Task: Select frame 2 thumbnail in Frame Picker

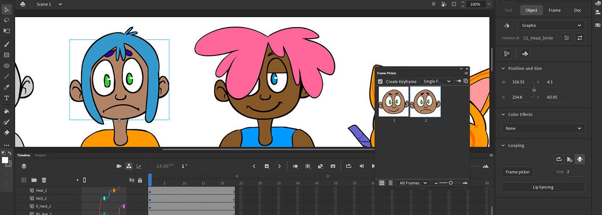Action: pyautogui.click(x=425, y=101)
